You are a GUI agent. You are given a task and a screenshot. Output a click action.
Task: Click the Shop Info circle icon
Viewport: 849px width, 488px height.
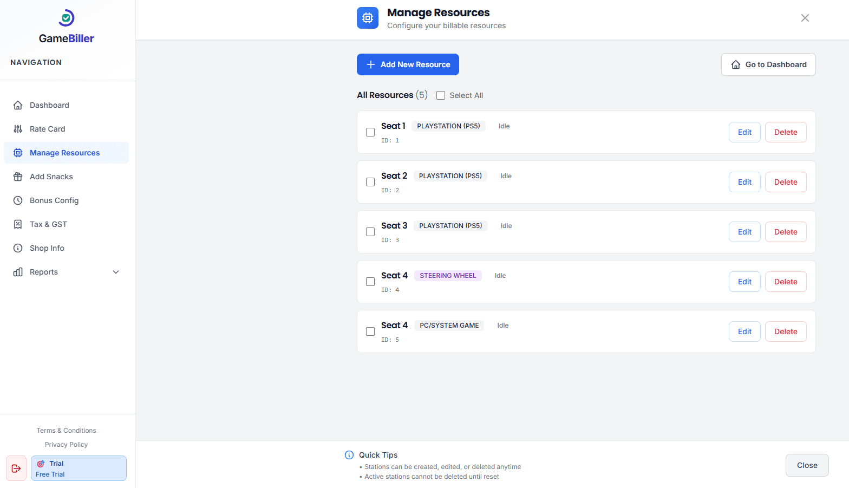(18, 248)
